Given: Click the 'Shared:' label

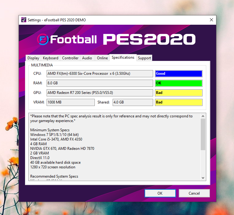Looking at the screenshot, I should click(x=103, y=102).
